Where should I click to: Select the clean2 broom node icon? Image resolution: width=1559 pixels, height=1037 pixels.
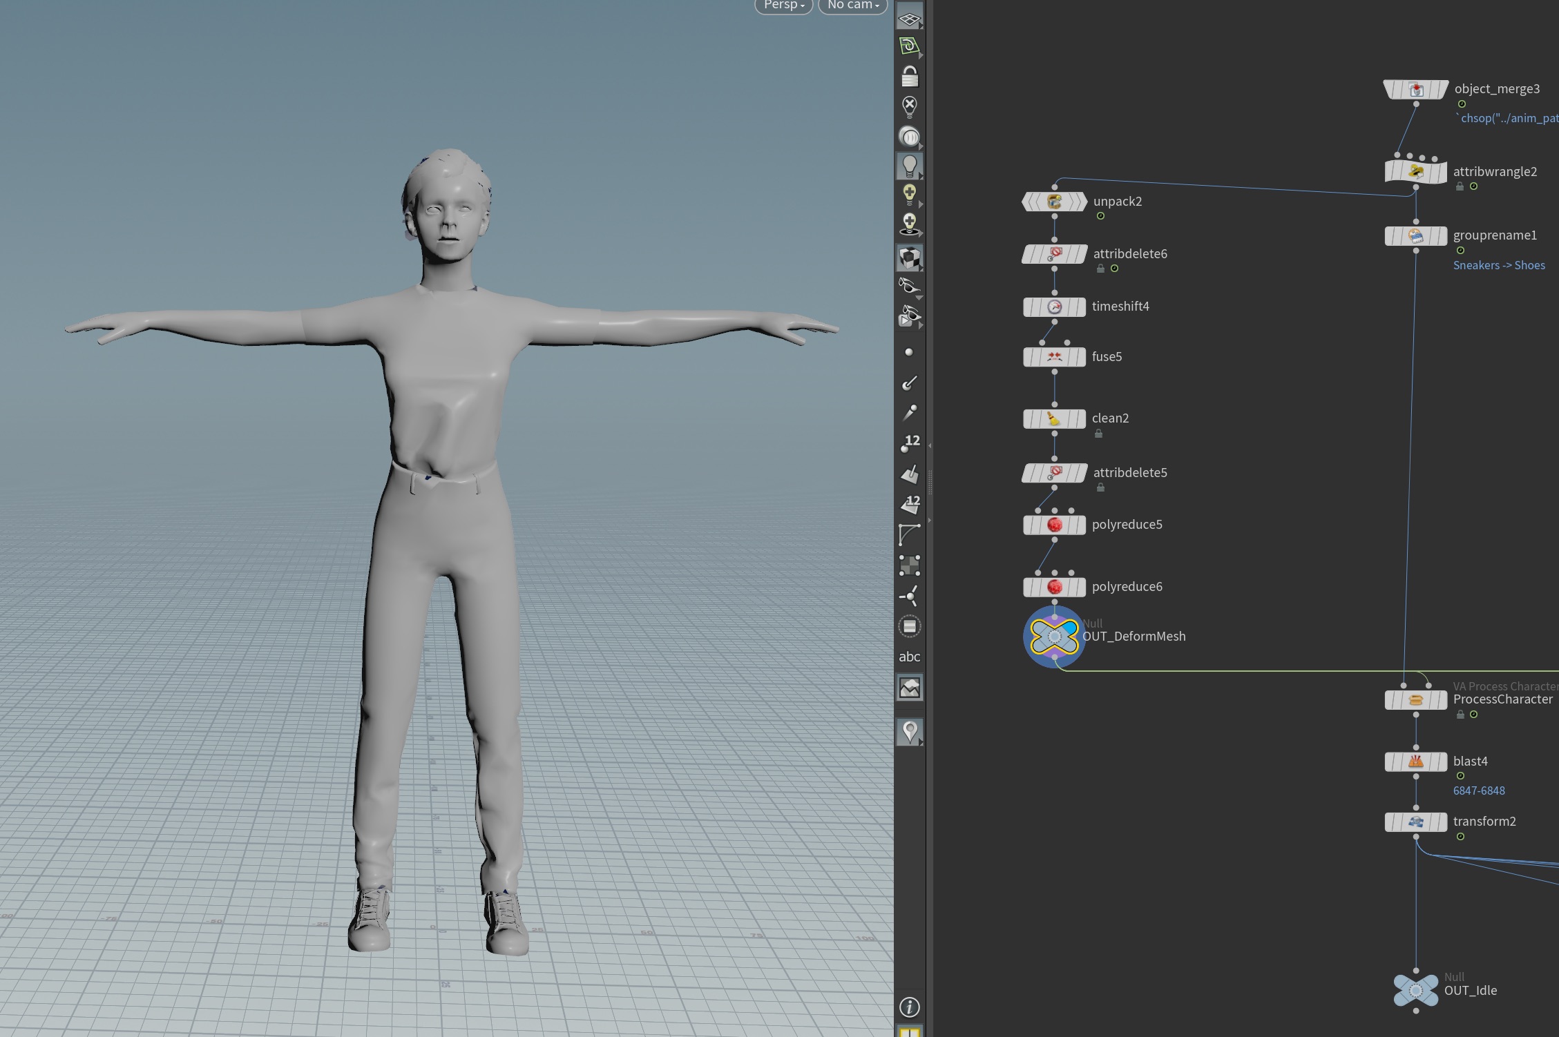click(1054, 419)
